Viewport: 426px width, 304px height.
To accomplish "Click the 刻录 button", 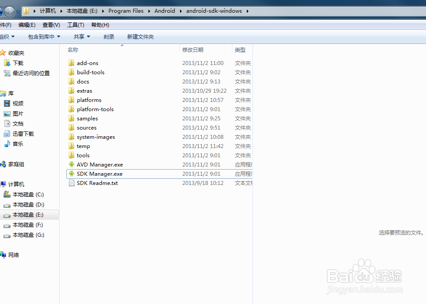I will pos(109,36).
